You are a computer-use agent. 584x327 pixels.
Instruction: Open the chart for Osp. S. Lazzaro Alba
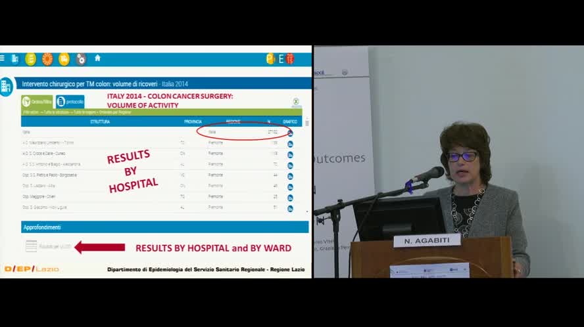click(x=290, y=186)
